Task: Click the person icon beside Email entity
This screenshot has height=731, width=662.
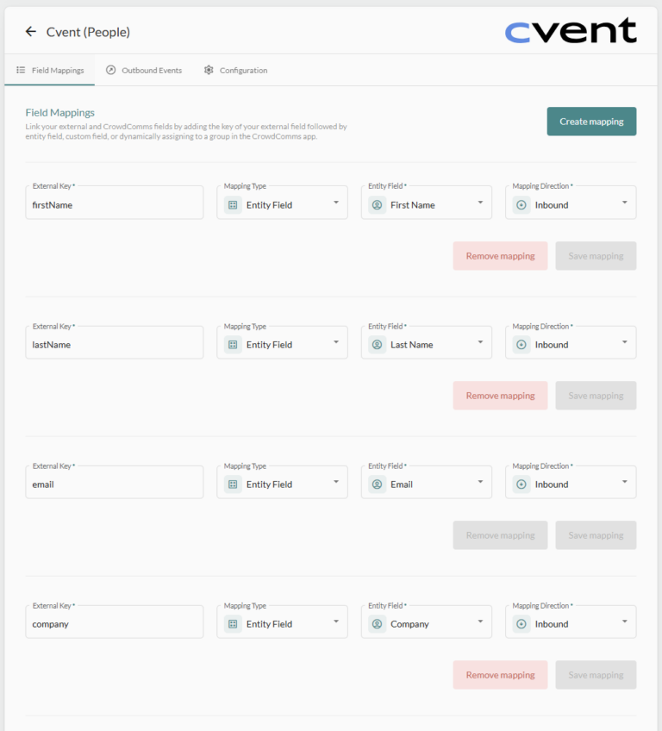Action: (x=378, y=484)
